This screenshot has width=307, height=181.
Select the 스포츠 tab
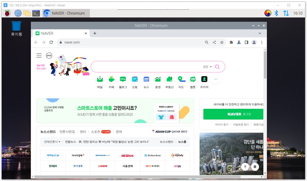point(96,132)
